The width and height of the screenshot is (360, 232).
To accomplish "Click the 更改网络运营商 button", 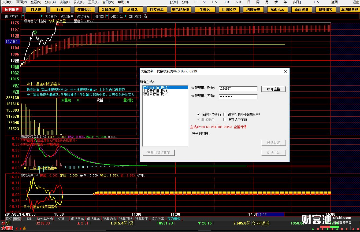I will (x=158, y=153).
